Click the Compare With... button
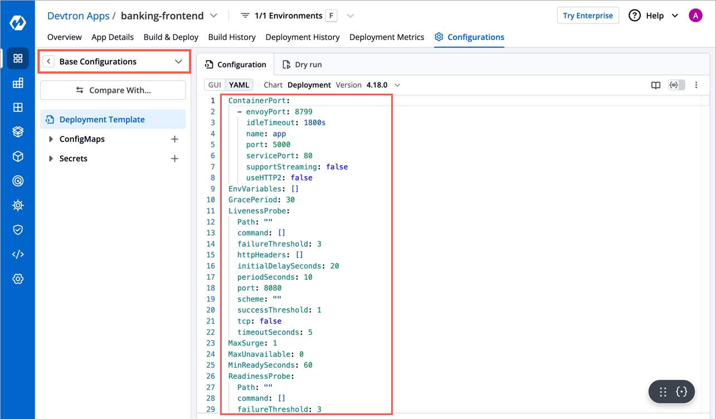Image resolution: width=716 pixels, height=419 pixels. 113,90
